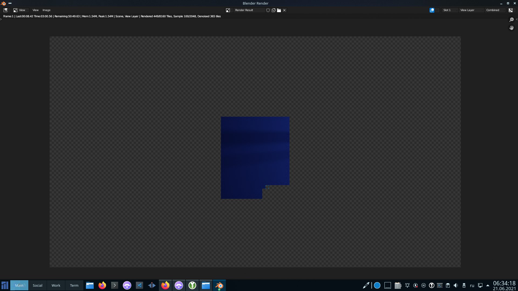The width and height of the screenshot is (518, 291).
Task: Expand the left toolbar region arrow
Action: click(x=1, y=19)
